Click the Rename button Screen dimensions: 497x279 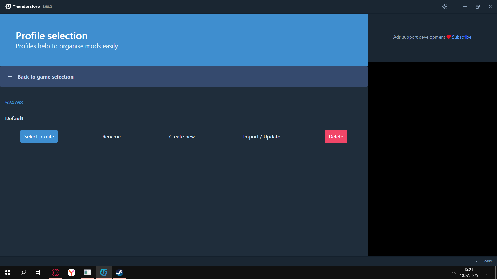[112, 136]
